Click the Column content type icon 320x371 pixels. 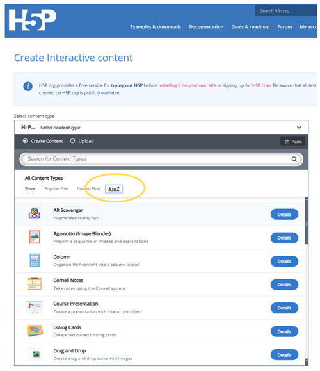[35, 260]
